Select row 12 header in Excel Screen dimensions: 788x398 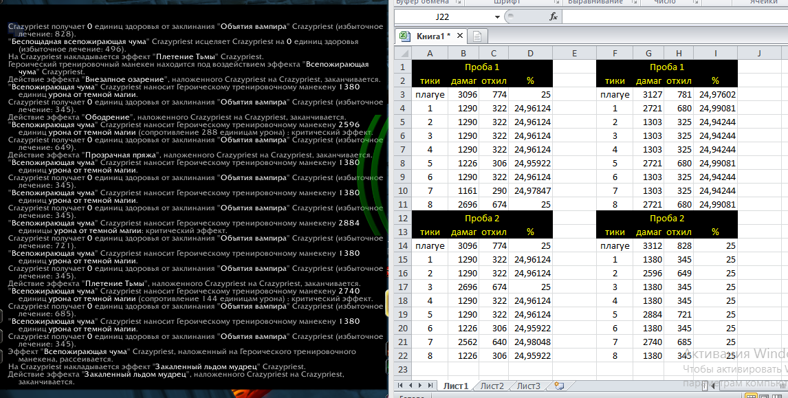tap(402, 218)
